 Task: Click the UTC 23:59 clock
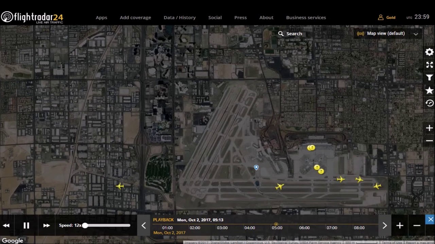click(x=418, y=17)
